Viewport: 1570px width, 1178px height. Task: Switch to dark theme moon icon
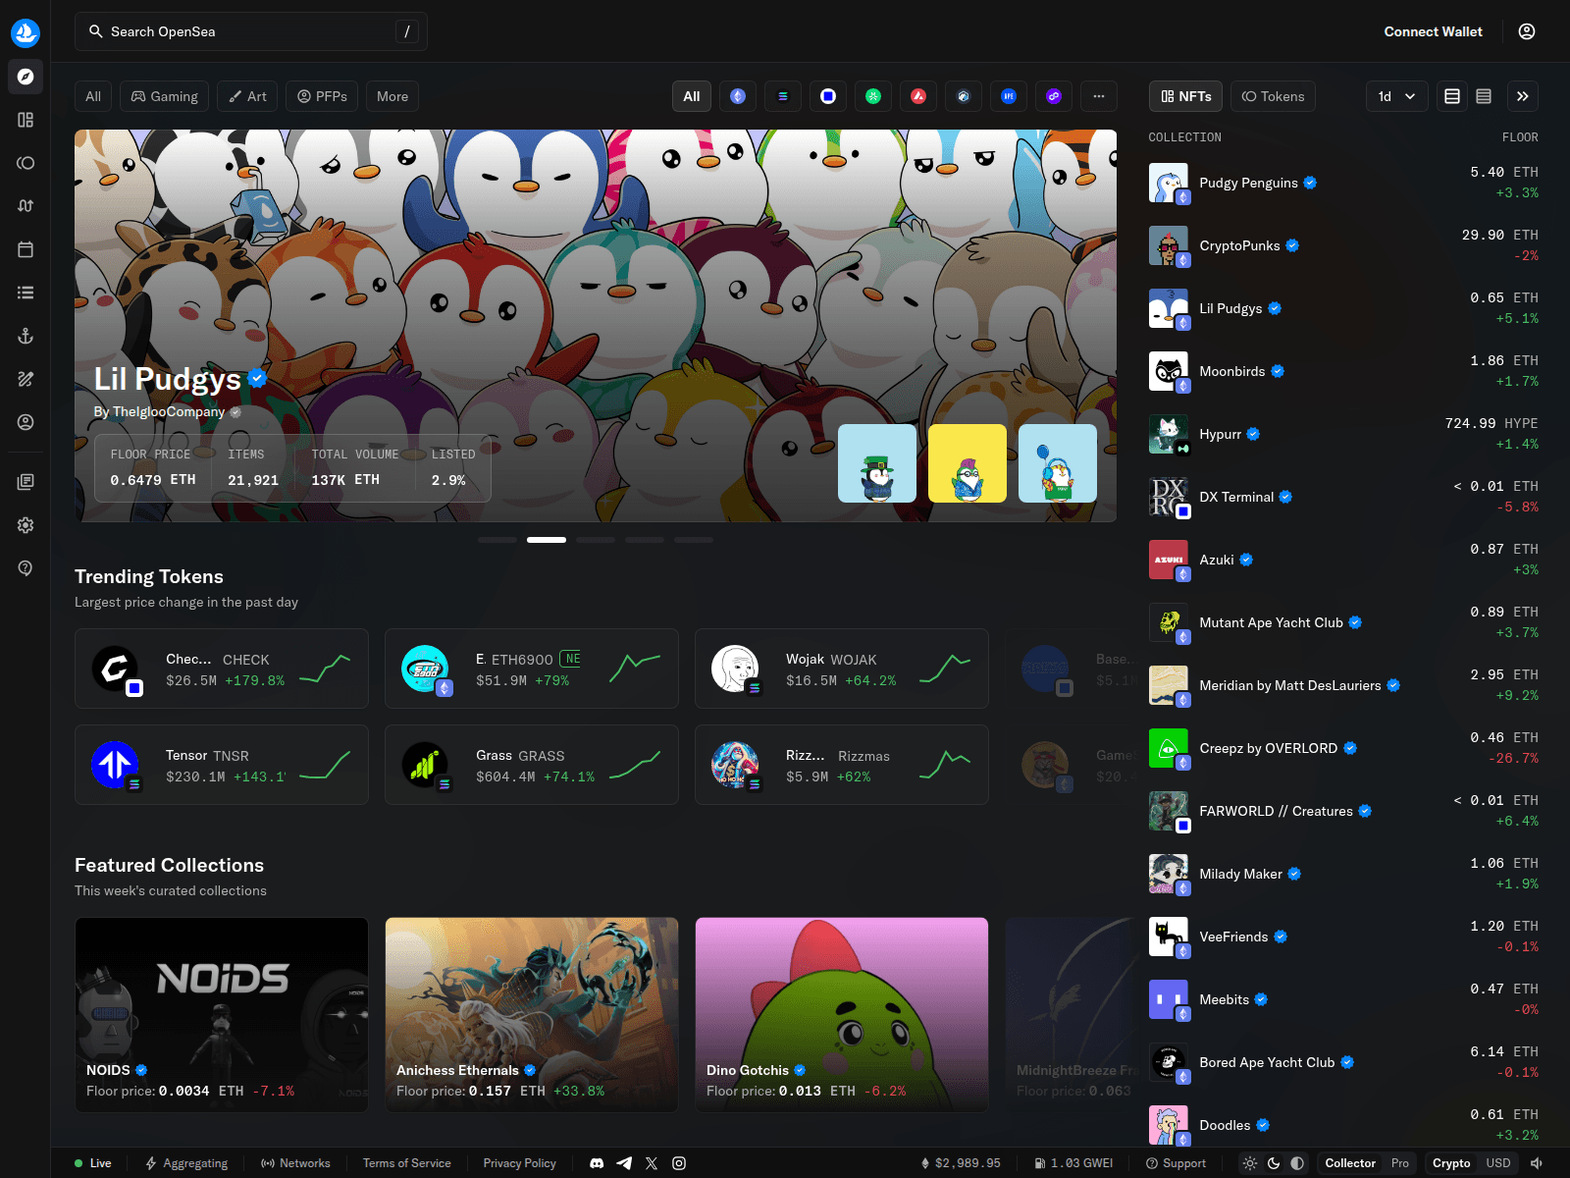[1274, 1163]
